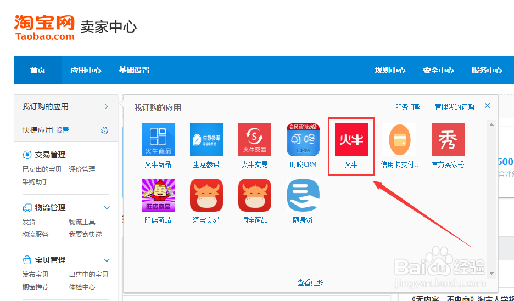The image size is (514, 301).
Task: Click the Taobao logo
Action: click(x=44, y=28)
